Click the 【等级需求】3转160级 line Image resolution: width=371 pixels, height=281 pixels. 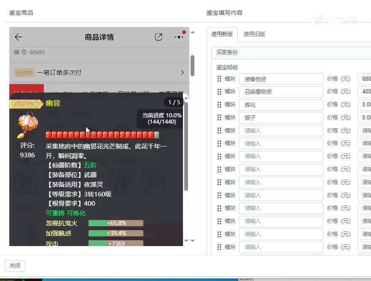78,194
